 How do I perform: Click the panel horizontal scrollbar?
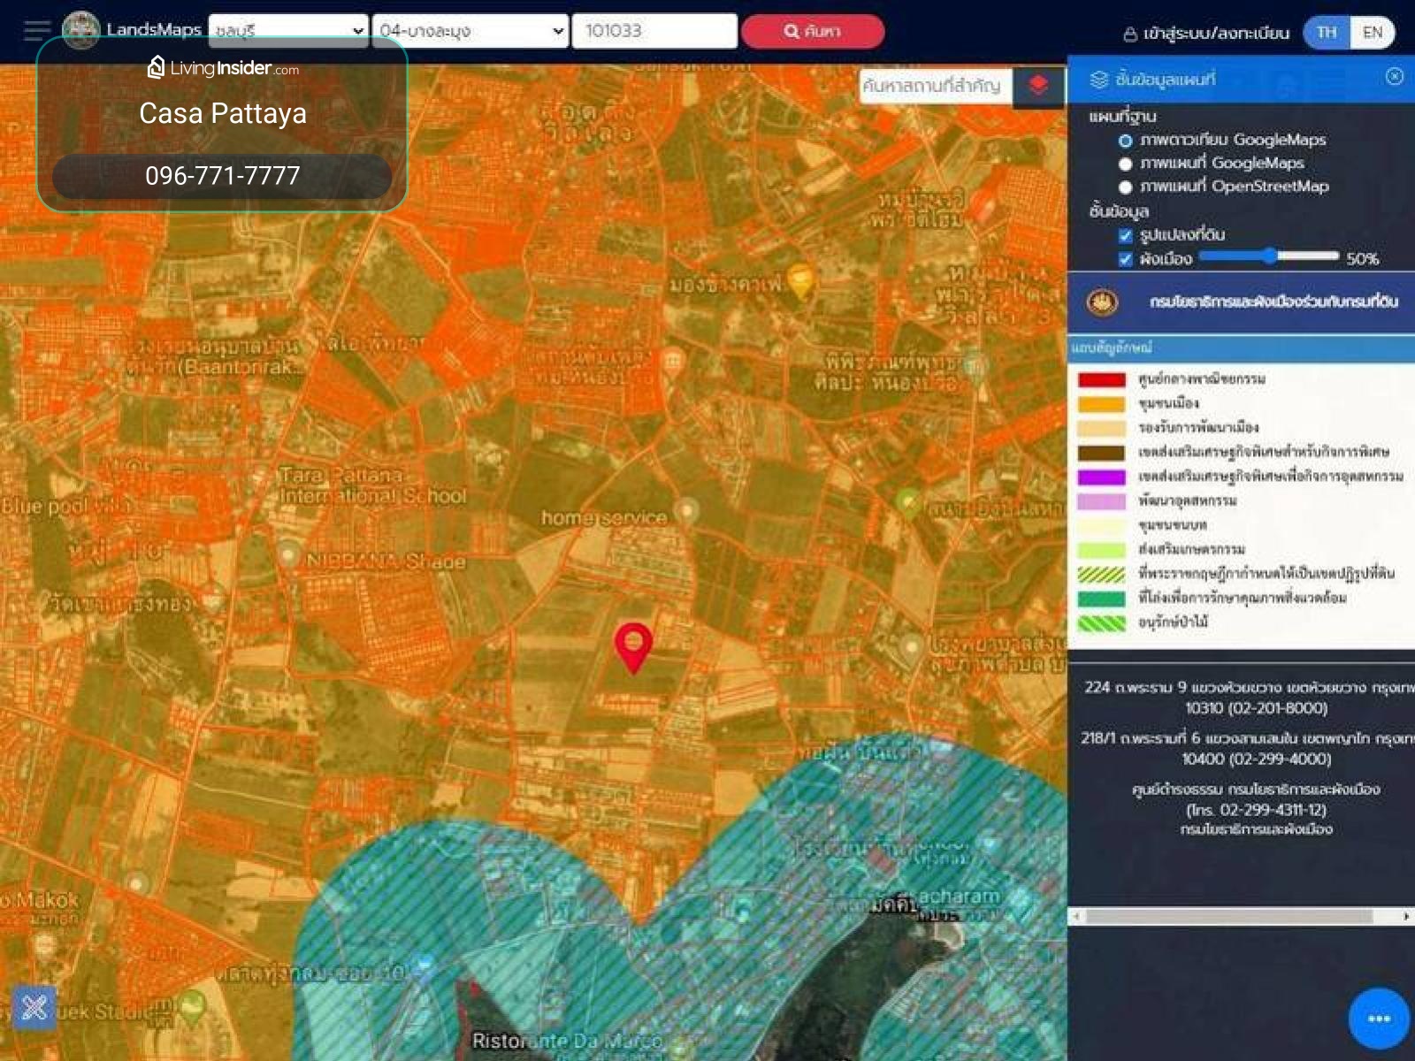1229,916
